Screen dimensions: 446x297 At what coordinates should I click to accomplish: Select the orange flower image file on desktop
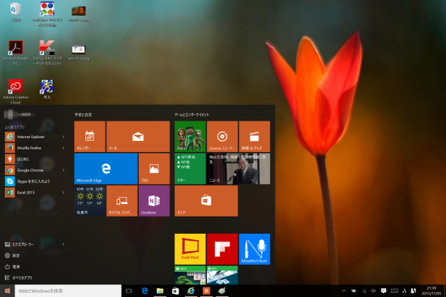point(79,14)
